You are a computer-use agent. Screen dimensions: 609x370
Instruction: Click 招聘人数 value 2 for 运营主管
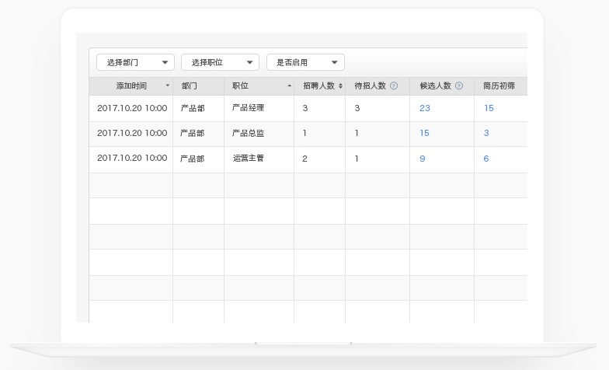click(x=304, y=159)
